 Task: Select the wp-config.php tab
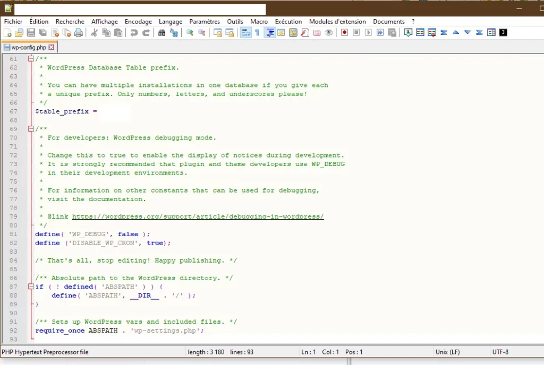click(x=29, y=47)
